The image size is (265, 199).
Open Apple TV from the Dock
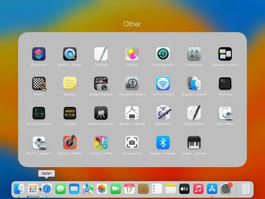pyautogui.click(x=184, y=189)
